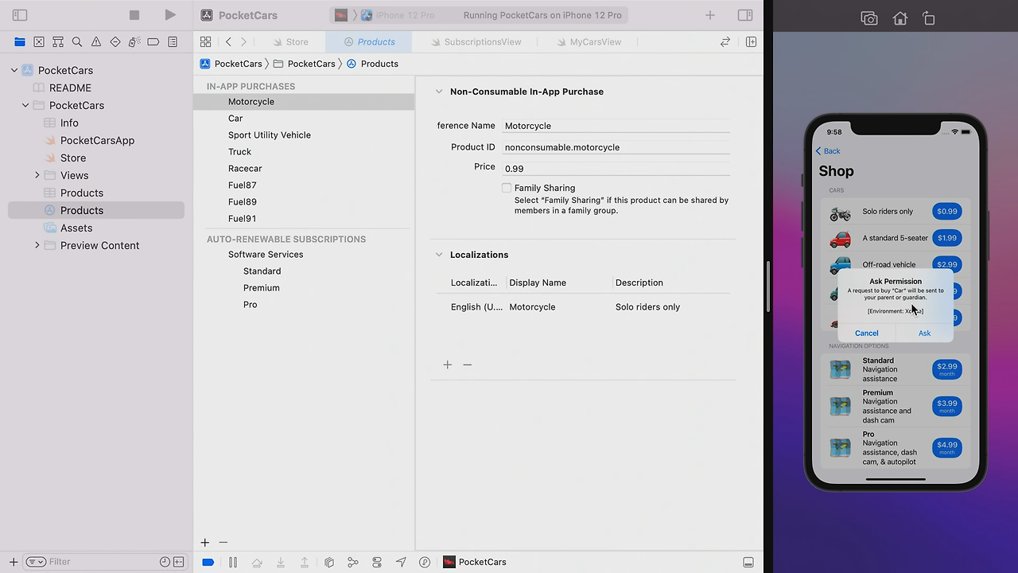This screenshot has width=1018, height=573.
Task: Open the related items grid menu
Action: [206, 41]
